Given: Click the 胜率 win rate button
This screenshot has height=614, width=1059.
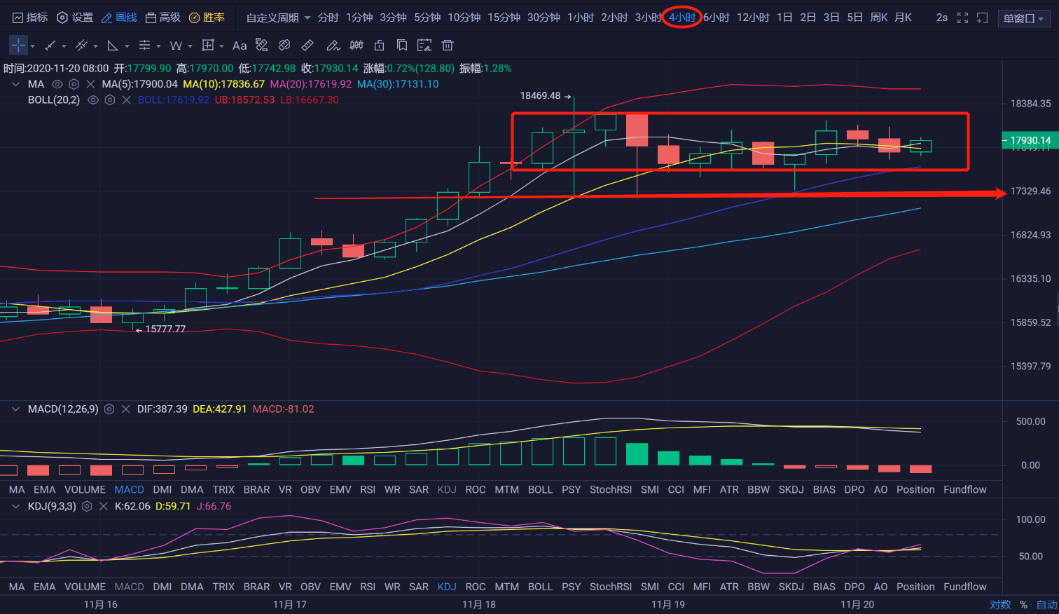Looking at the screenshot, I should (207, 18).
